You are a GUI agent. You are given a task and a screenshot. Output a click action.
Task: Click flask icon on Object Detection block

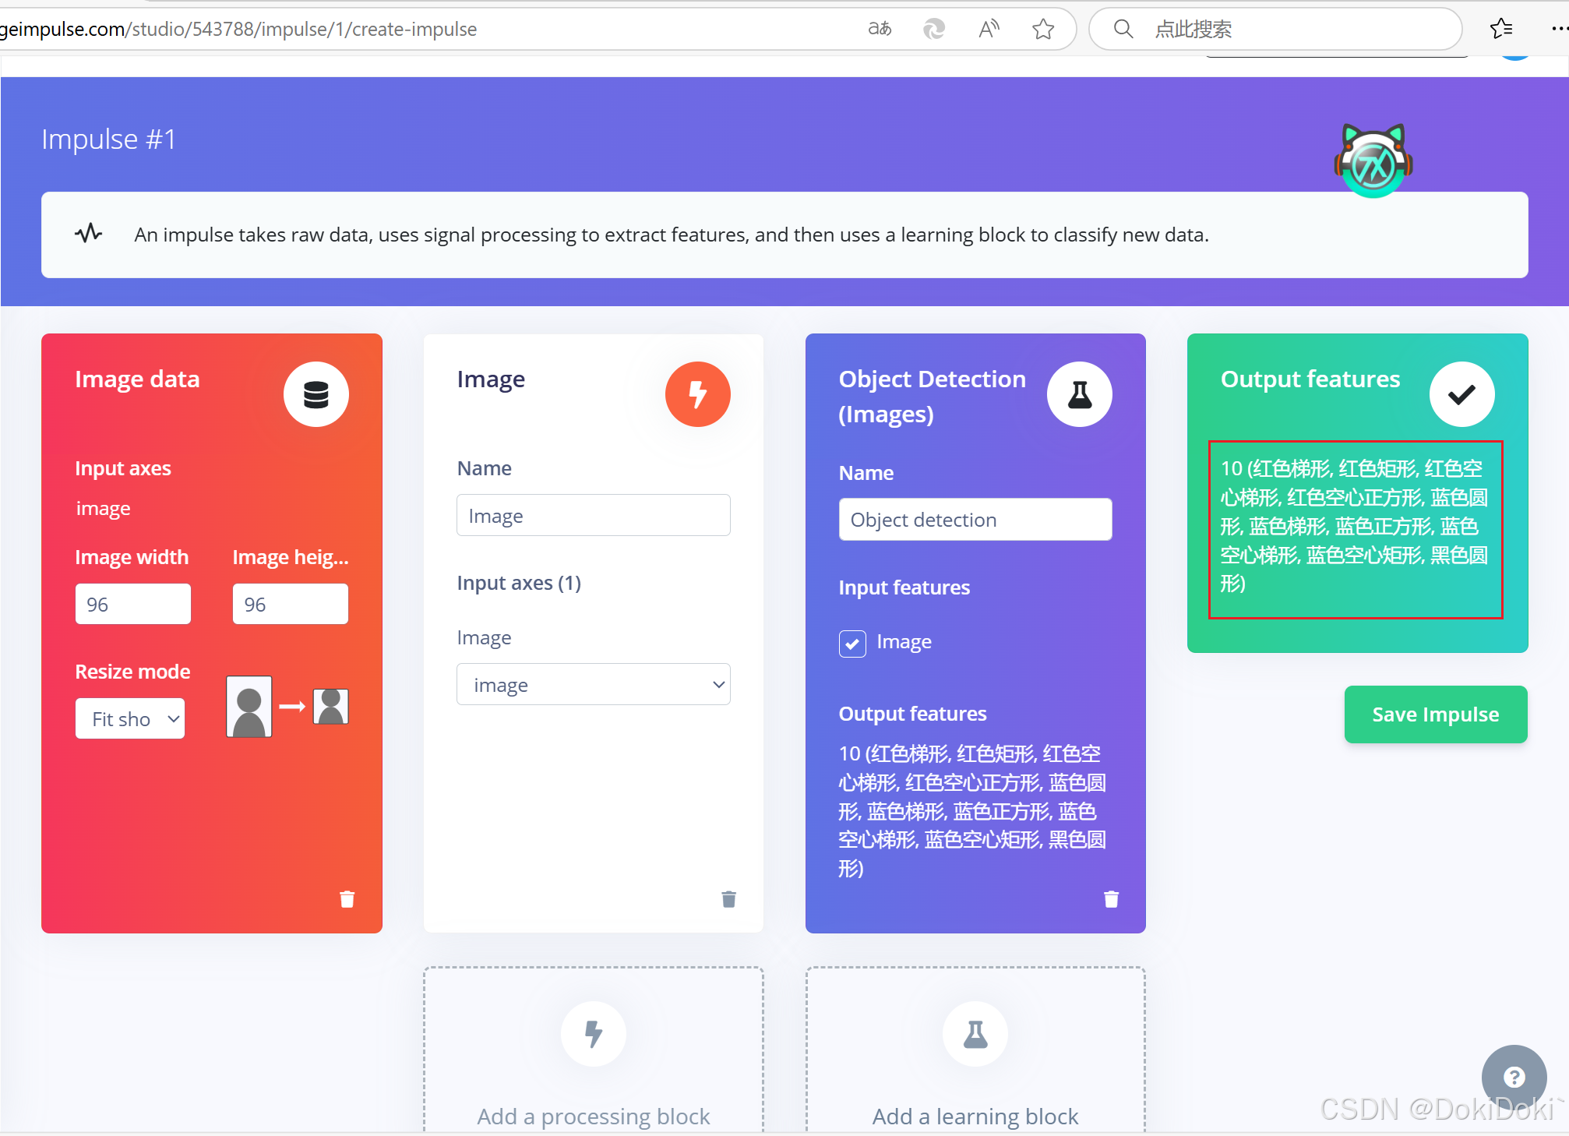[x=1079, y=394]
